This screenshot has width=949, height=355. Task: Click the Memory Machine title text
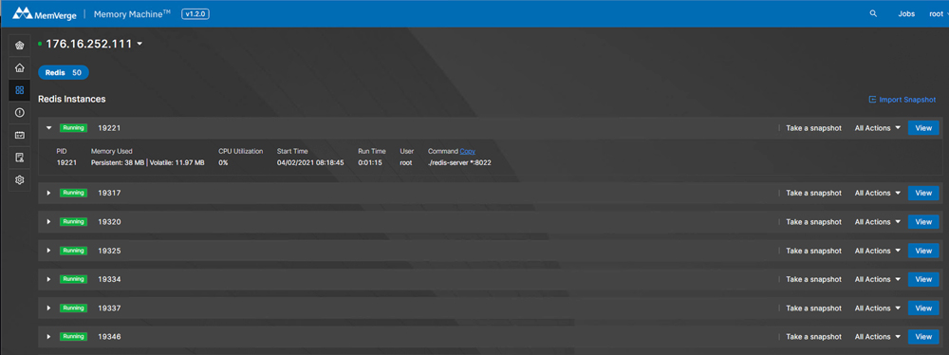[x=132, y=13]
